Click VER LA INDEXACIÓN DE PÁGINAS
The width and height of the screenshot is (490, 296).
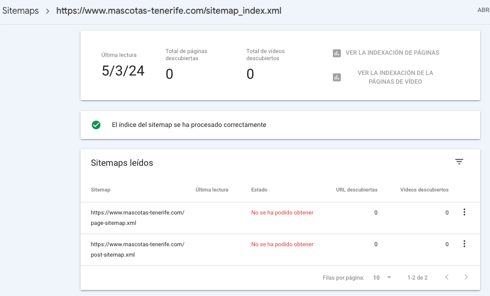pyautogui.click(x=392, y=53)
